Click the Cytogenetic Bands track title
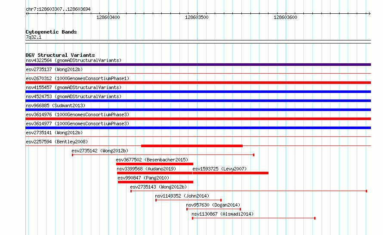Viewport: 383px width, 235px height. (x=51, y=32)
